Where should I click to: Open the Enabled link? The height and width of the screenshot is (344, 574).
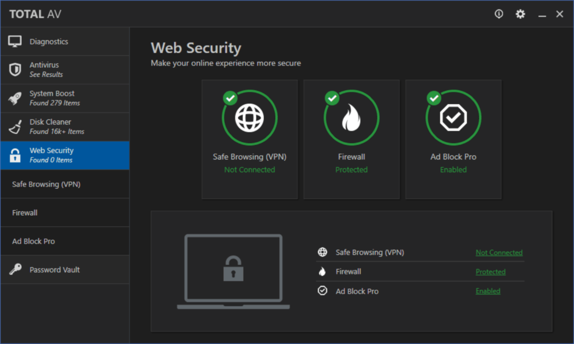click(x=488, y=291)
